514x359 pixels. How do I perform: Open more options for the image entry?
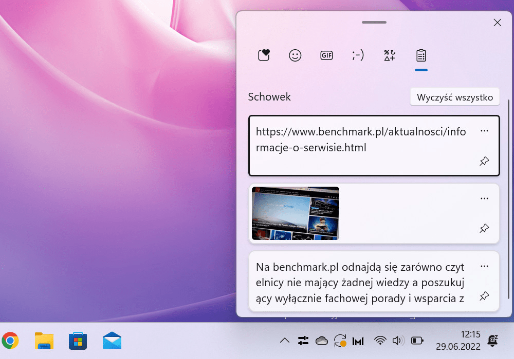pos(484,199)
